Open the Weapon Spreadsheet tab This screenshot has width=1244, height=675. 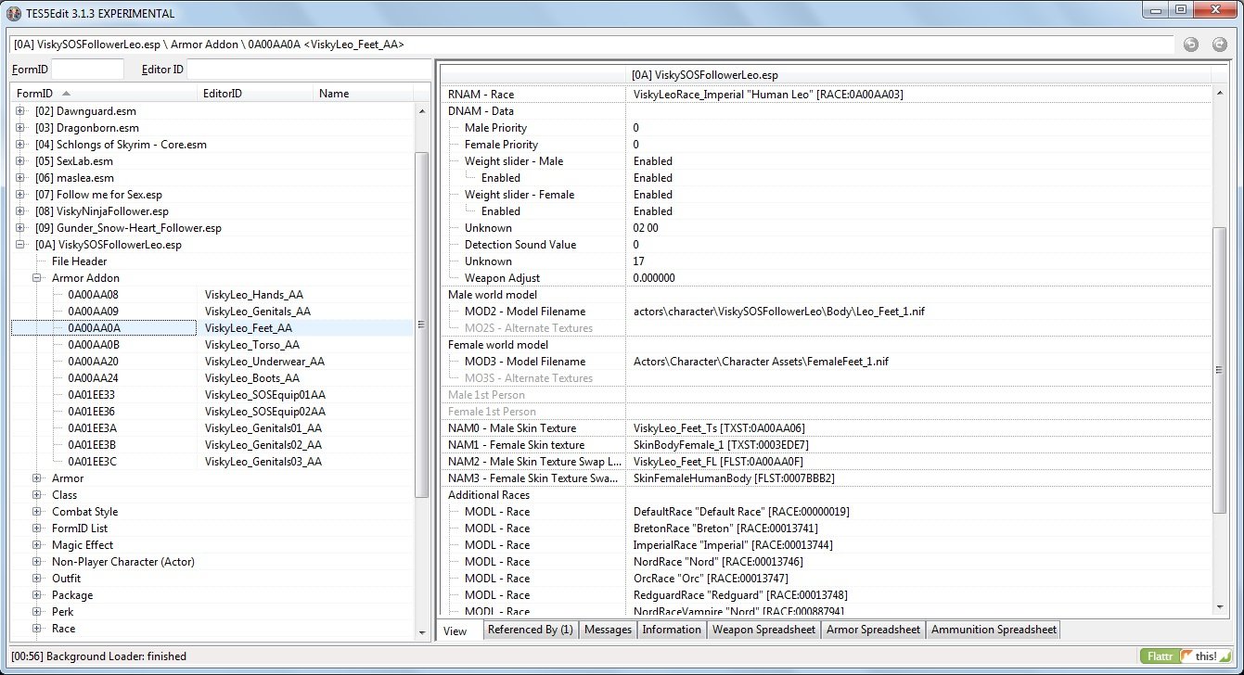coord(763,630)
